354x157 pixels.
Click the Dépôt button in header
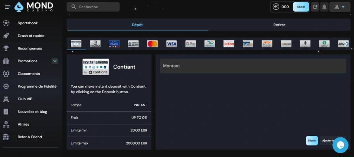coord(301,7)
